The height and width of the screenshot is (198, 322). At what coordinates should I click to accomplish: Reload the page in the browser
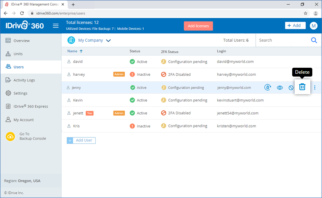point(22,13)
